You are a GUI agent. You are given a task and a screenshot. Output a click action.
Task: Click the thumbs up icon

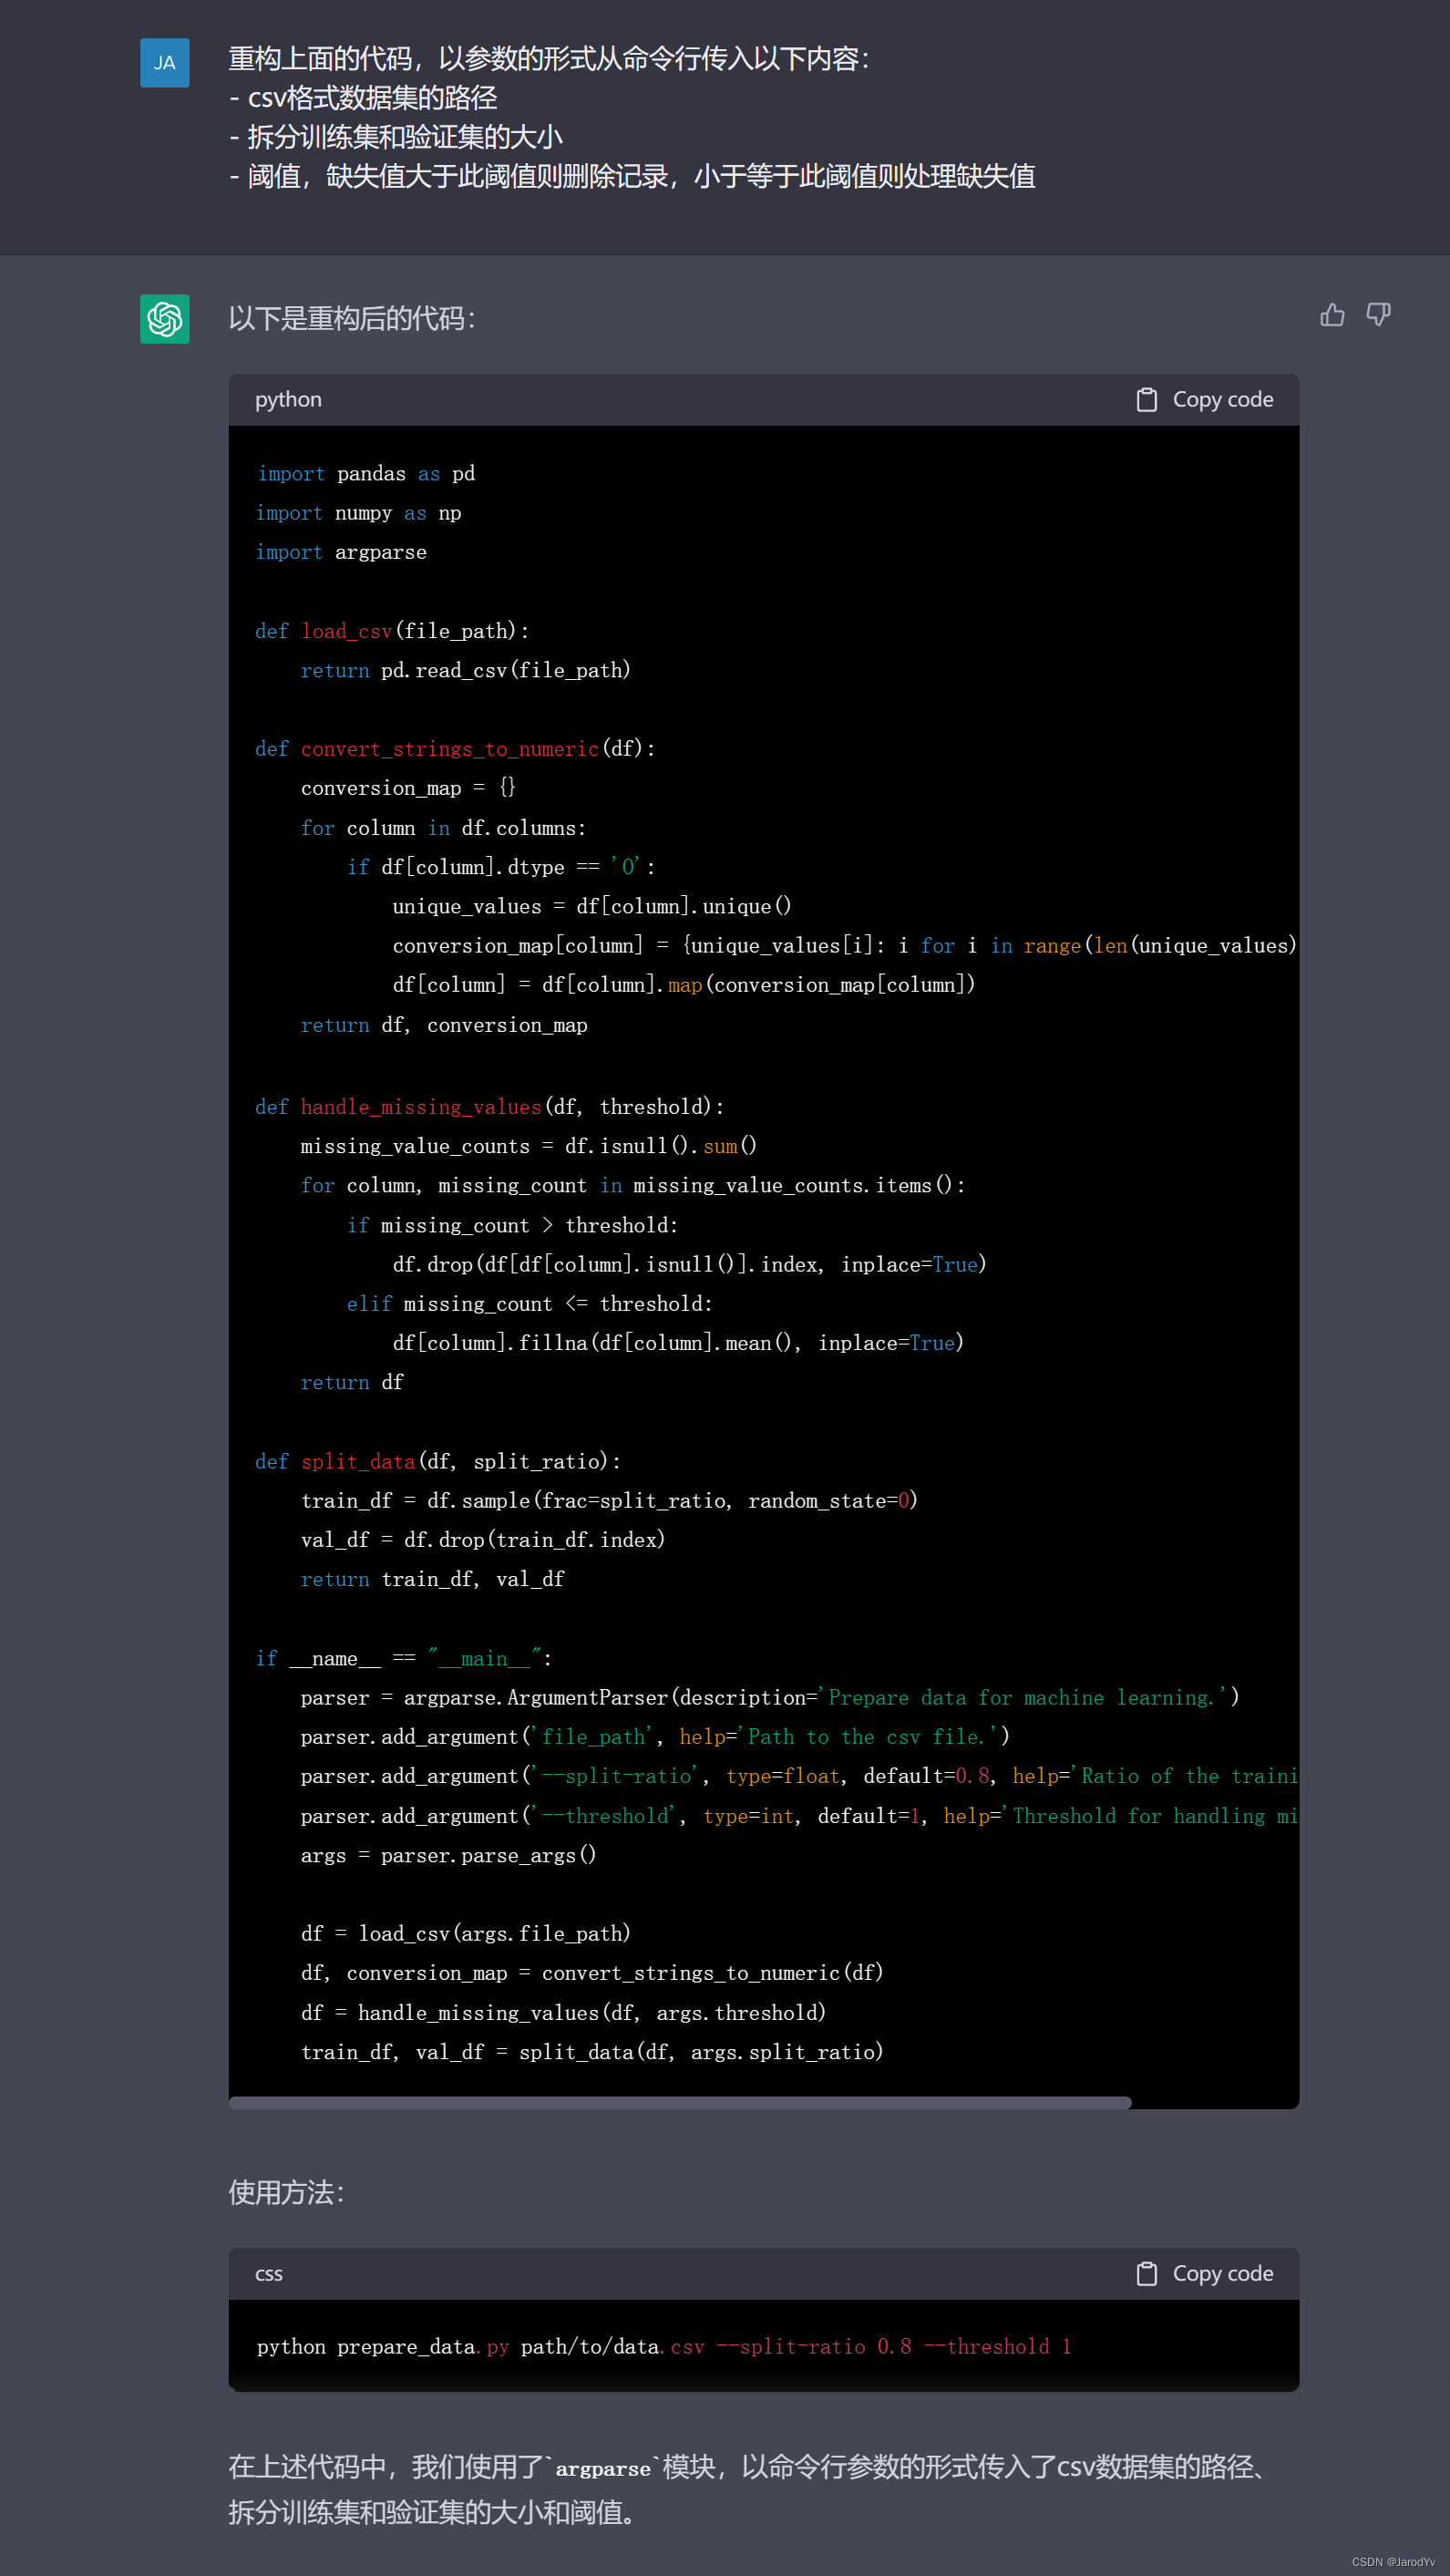[1332, 315]
